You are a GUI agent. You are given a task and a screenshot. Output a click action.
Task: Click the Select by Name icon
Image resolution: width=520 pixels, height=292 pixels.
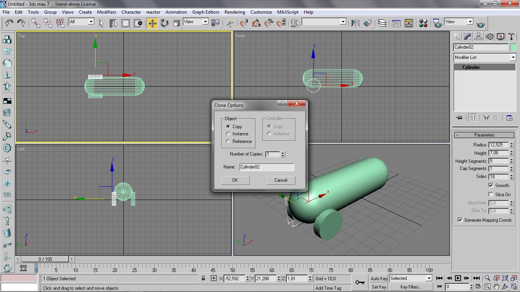coord(113,23)
